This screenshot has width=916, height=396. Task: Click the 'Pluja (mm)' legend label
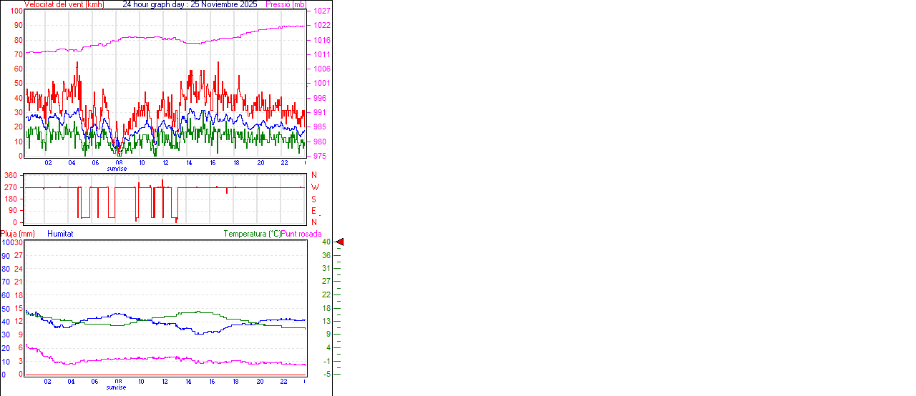click(18, 234)
